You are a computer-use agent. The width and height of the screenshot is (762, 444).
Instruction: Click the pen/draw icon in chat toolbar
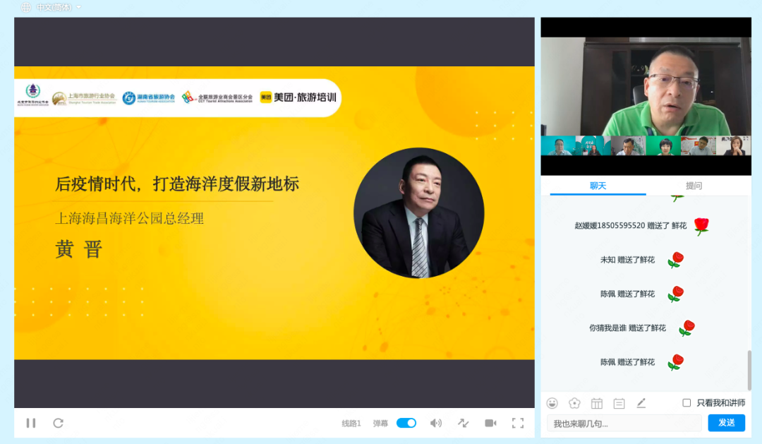(641, 403)
